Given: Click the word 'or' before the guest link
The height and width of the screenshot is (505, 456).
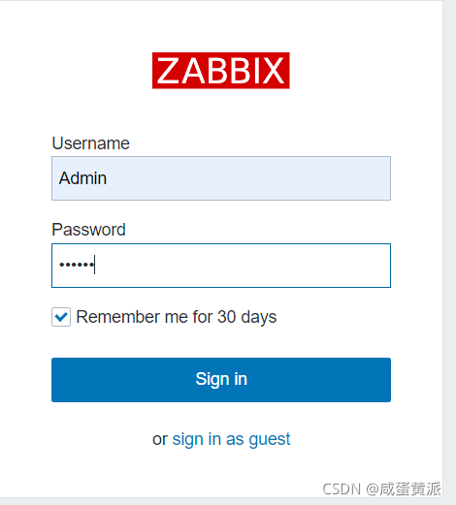Looking at the screenshot, I should (160, 440).
